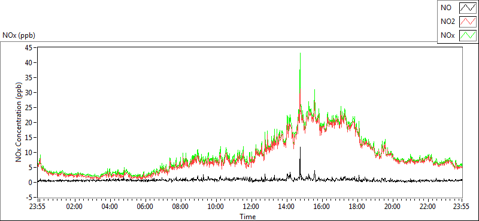Click the ending 23:55 time axis value
The width and height of the screenshot is (479, 221).
[462, 207]
